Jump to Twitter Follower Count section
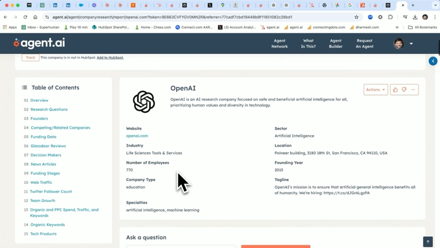This screenshot has height=248, width=440. pyautogui.click(x=51, y=192)
